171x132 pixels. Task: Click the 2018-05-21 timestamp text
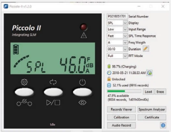point(129,73)
